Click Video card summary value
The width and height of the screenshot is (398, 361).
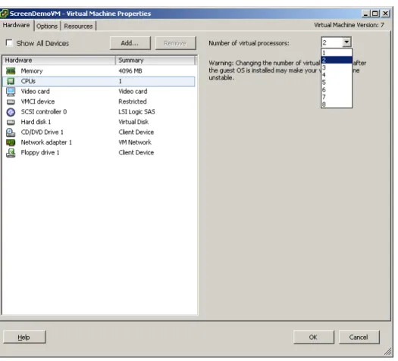(x=133, y=92)
